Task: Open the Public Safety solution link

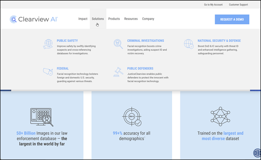Action: (67, 41)
